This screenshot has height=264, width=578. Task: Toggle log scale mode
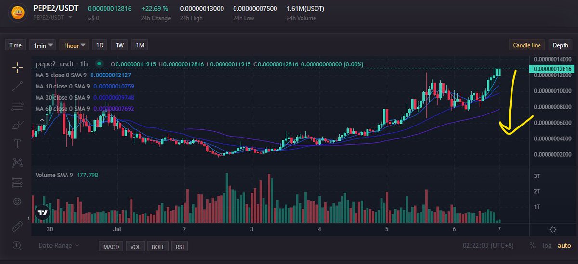tap(547, 246)
